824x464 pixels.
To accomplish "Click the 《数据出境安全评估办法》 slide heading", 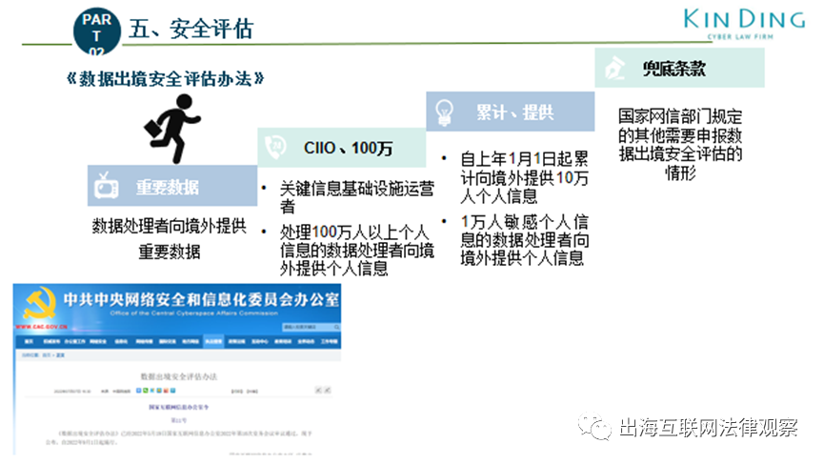I will [x=165, y=79].
